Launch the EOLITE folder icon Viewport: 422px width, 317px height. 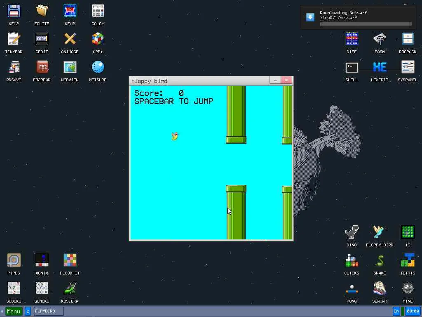(42, 11)
